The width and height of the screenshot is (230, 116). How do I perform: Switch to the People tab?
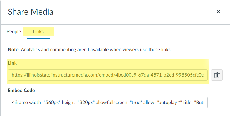click(14, 31)
